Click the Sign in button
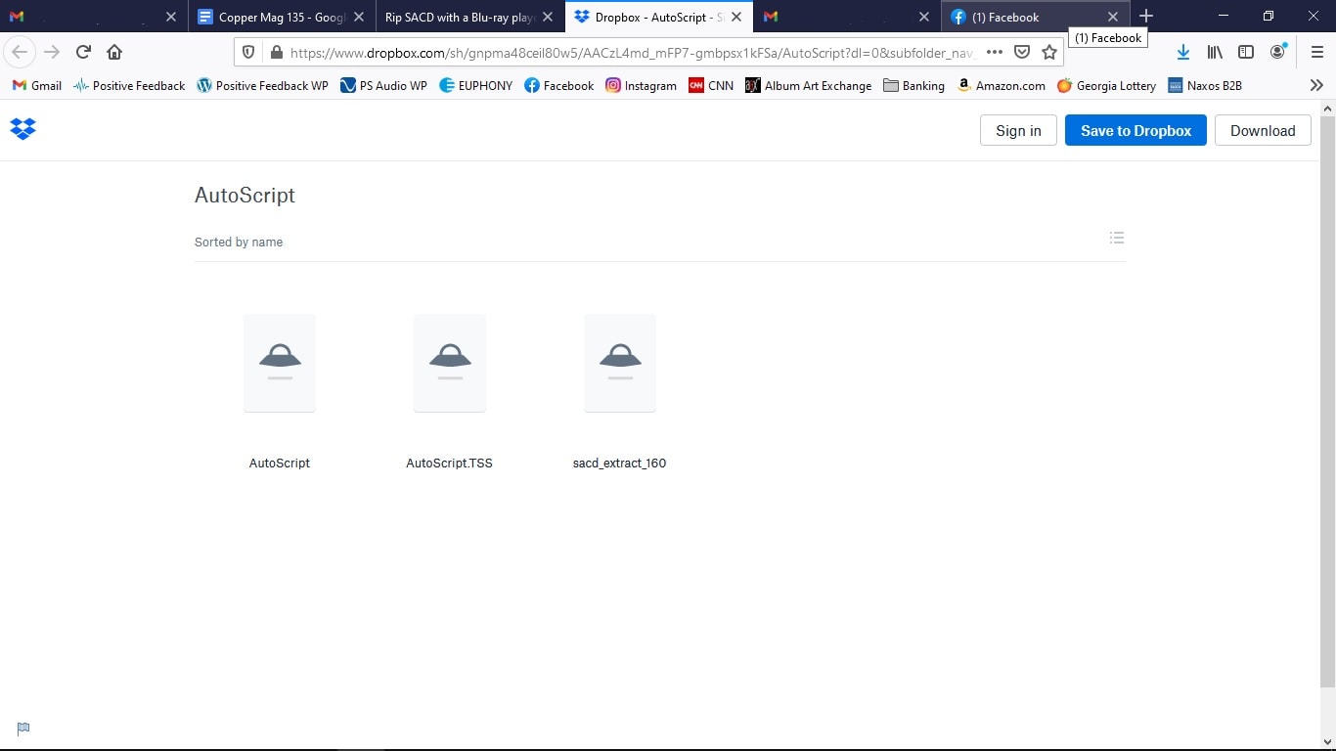1336x751 pixels. click(1018, 130)
